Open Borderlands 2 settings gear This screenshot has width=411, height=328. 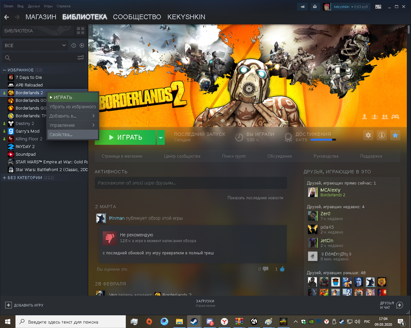click(368, 135)
